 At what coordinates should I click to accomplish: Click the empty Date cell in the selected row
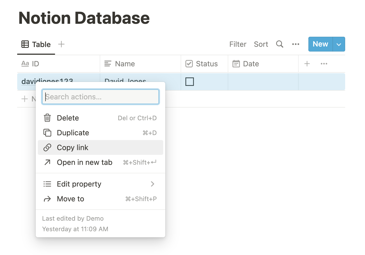coord(263,82)
